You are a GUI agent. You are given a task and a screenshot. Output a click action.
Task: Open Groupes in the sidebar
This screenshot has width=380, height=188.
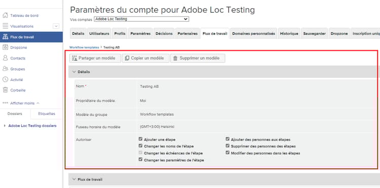point(17,69)
